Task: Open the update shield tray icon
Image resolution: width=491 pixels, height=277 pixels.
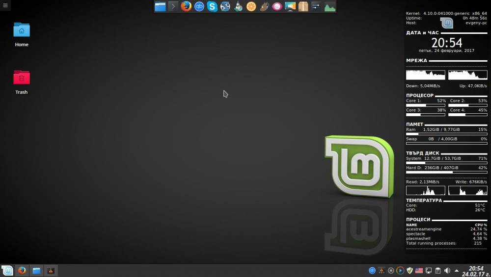Action: pyautogui.click(x=409, y=271)
